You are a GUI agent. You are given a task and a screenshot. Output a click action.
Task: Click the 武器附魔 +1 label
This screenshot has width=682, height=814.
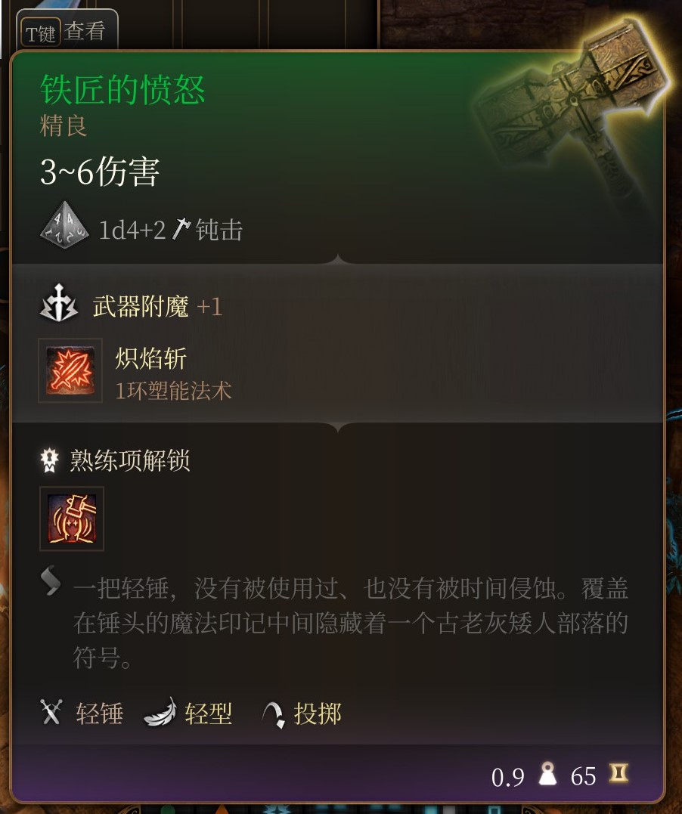pyautogui.click(x=158, y=306)
